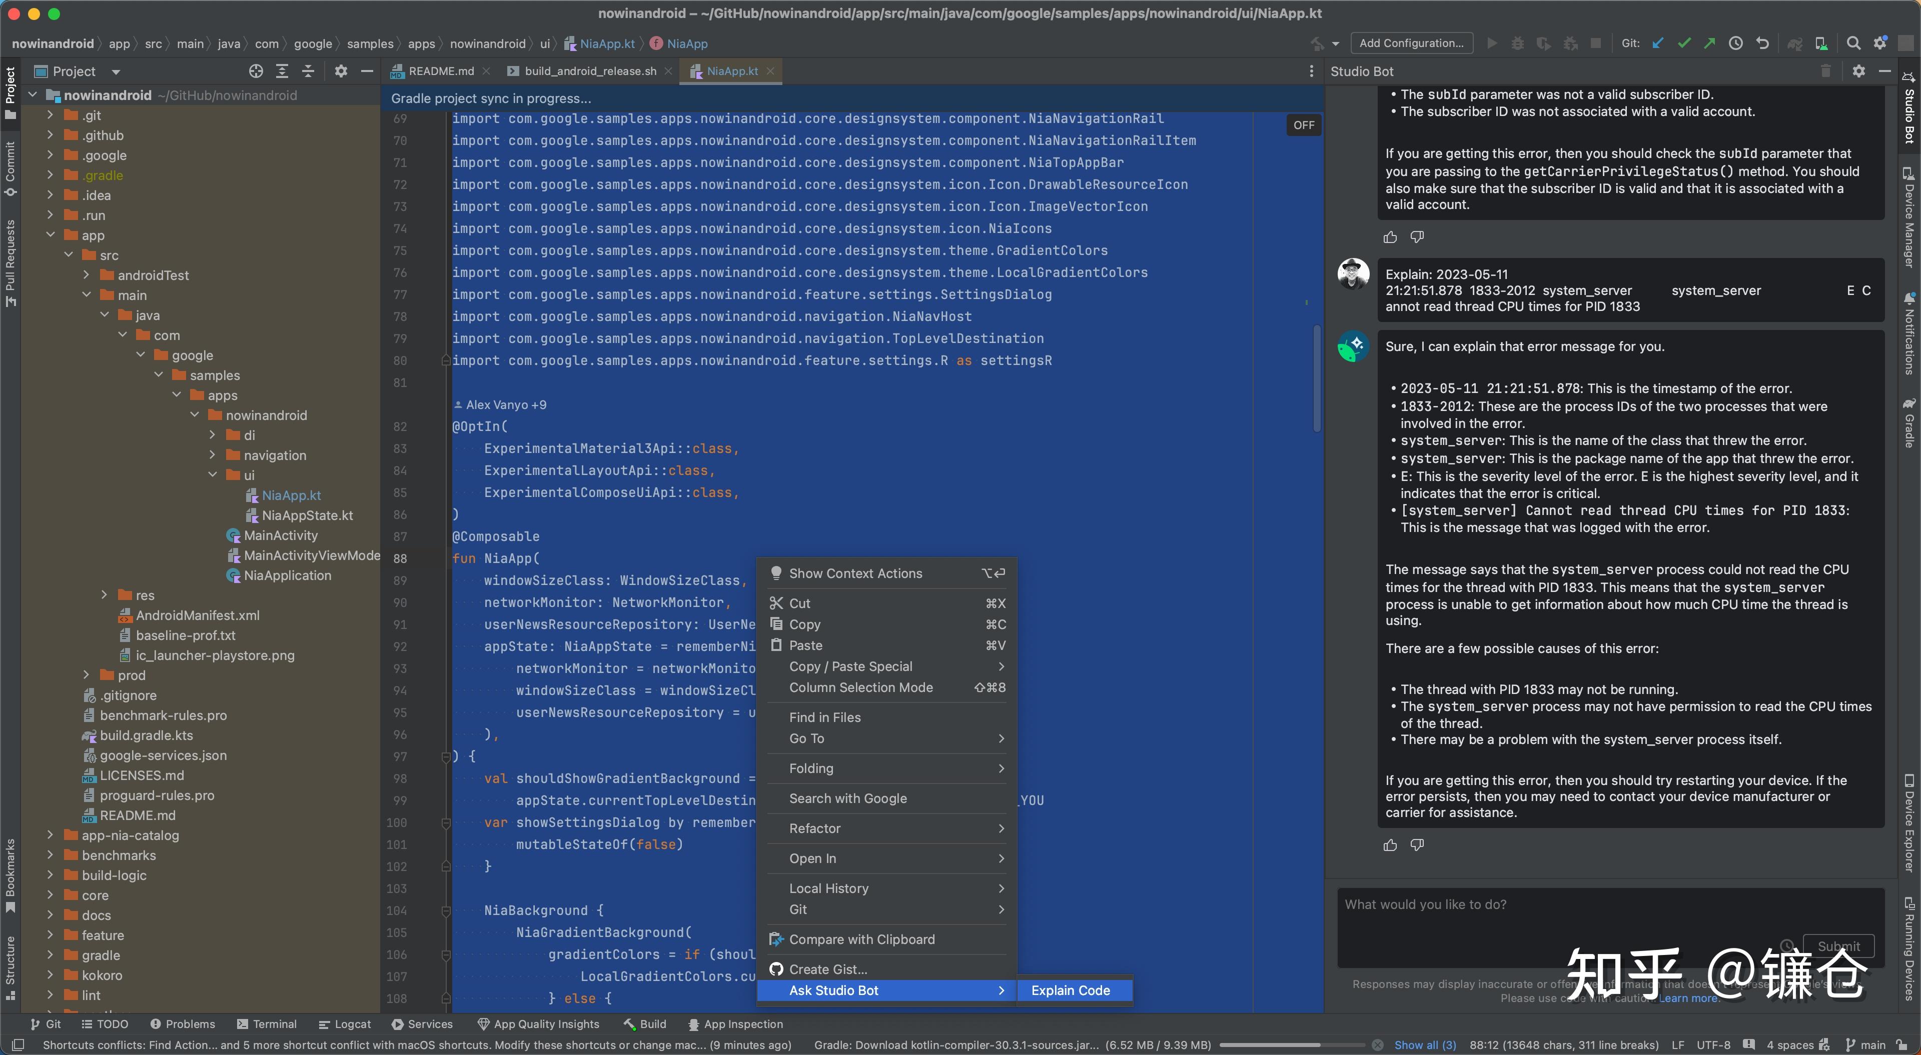Select opened file using the target icon
The image size is (1921, 1055).
pos(256,71)
